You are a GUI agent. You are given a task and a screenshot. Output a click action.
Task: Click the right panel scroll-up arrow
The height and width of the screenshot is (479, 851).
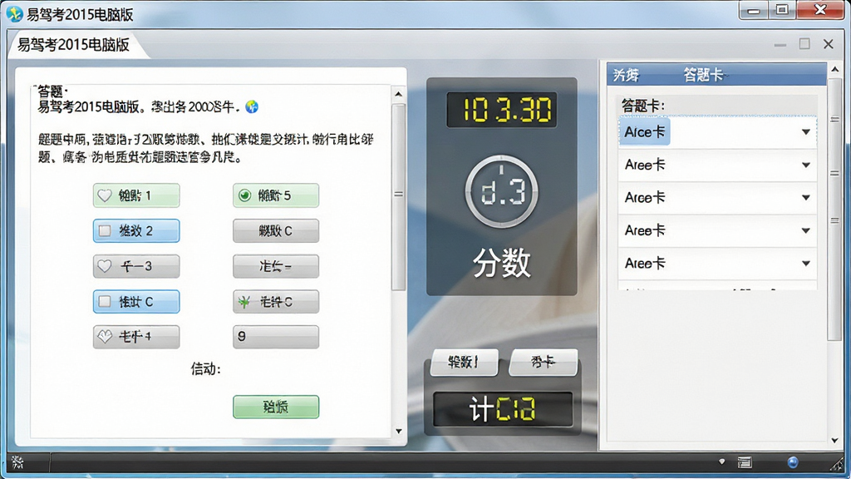pos(835,70)
